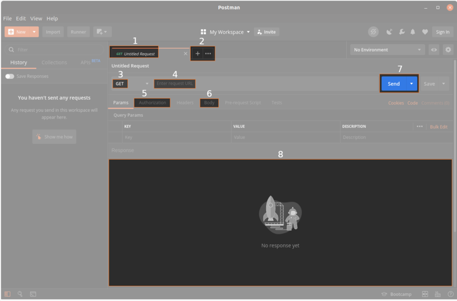The image size is (457, 301).
Task: Switch to the Body tab
Action: 210,103
